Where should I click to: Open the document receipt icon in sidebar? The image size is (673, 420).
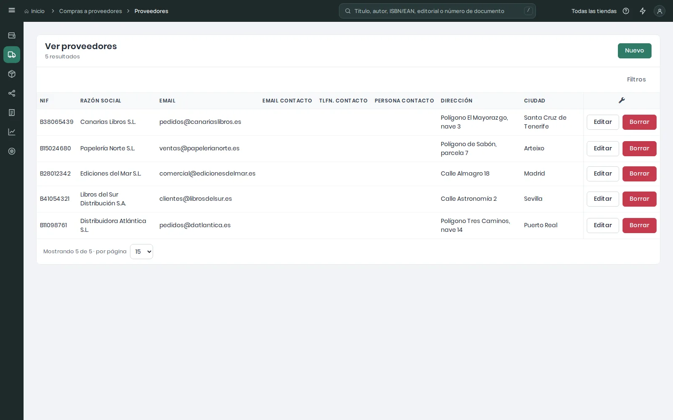pos(12,113)
